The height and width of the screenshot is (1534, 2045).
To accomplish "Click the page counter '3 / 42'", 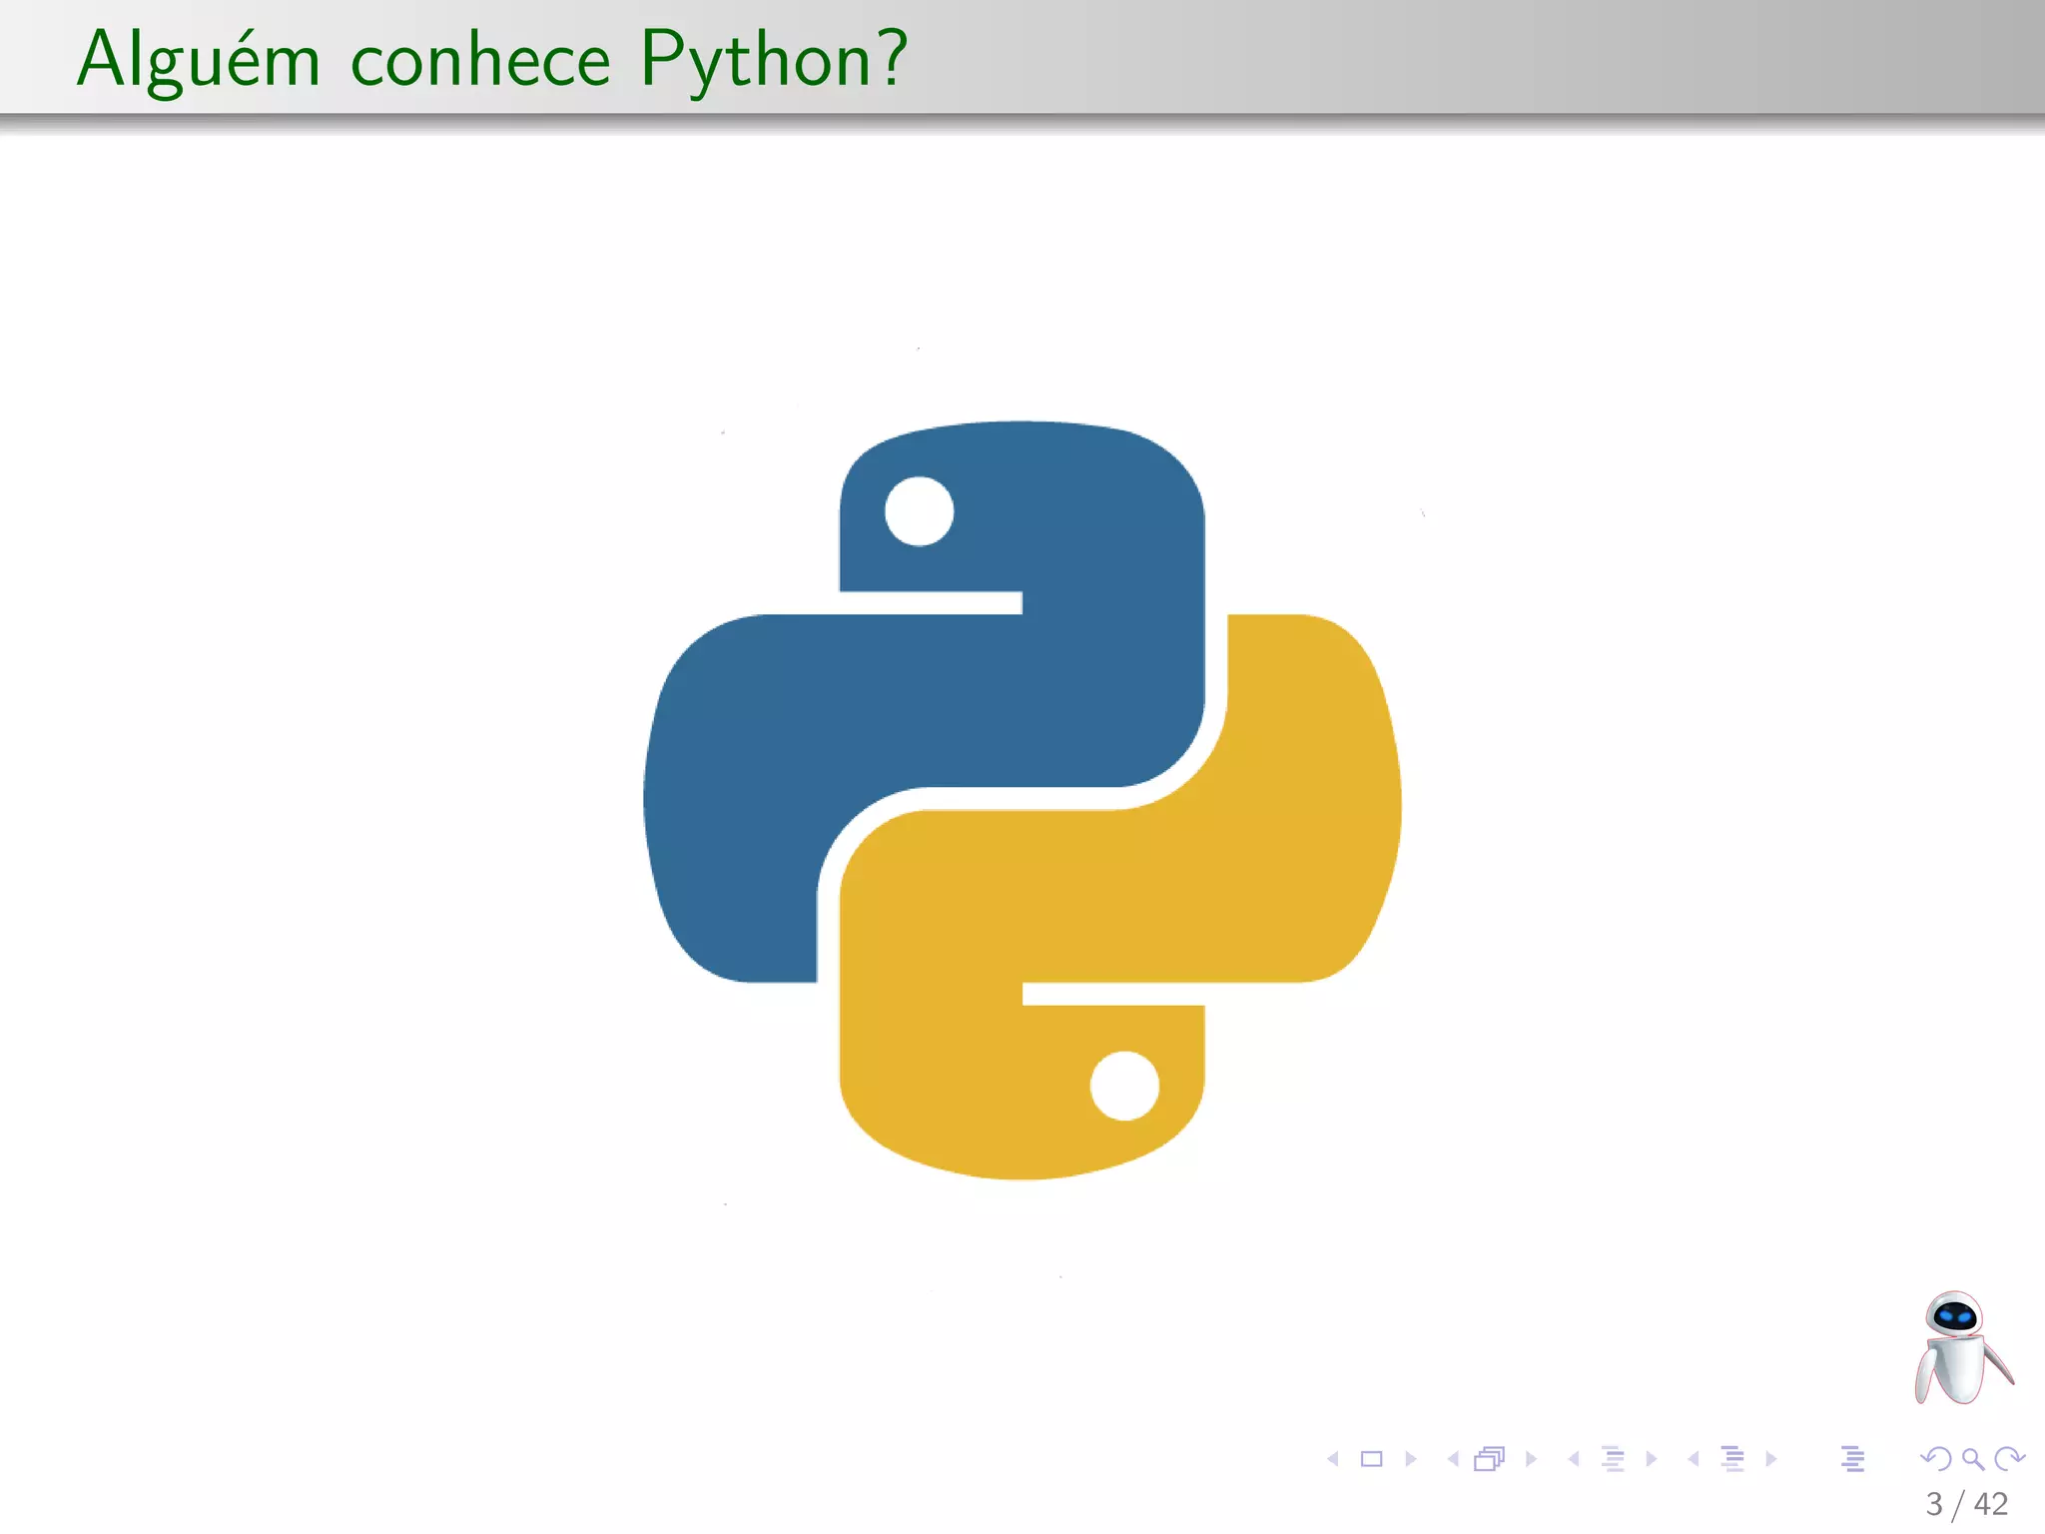I will [x=1967, y=1504].
